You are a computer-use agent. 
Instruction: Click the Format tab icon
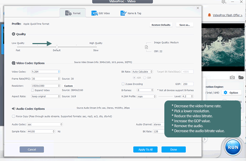pyautogui.click(x=68, y=13)
